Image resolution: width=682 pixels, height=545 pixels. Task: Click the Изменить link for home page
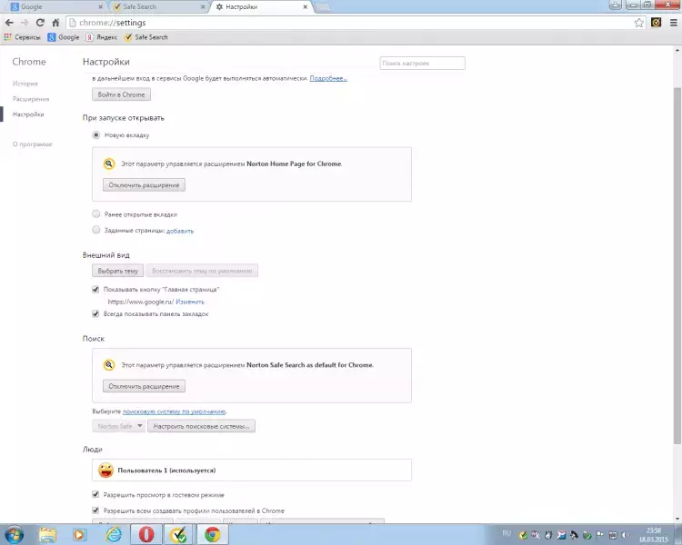pos(190,302)
